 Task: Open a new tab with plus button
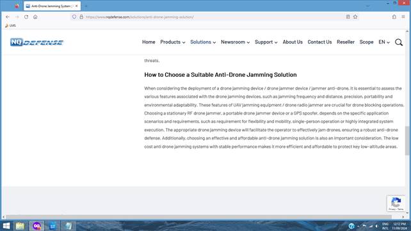86,6
